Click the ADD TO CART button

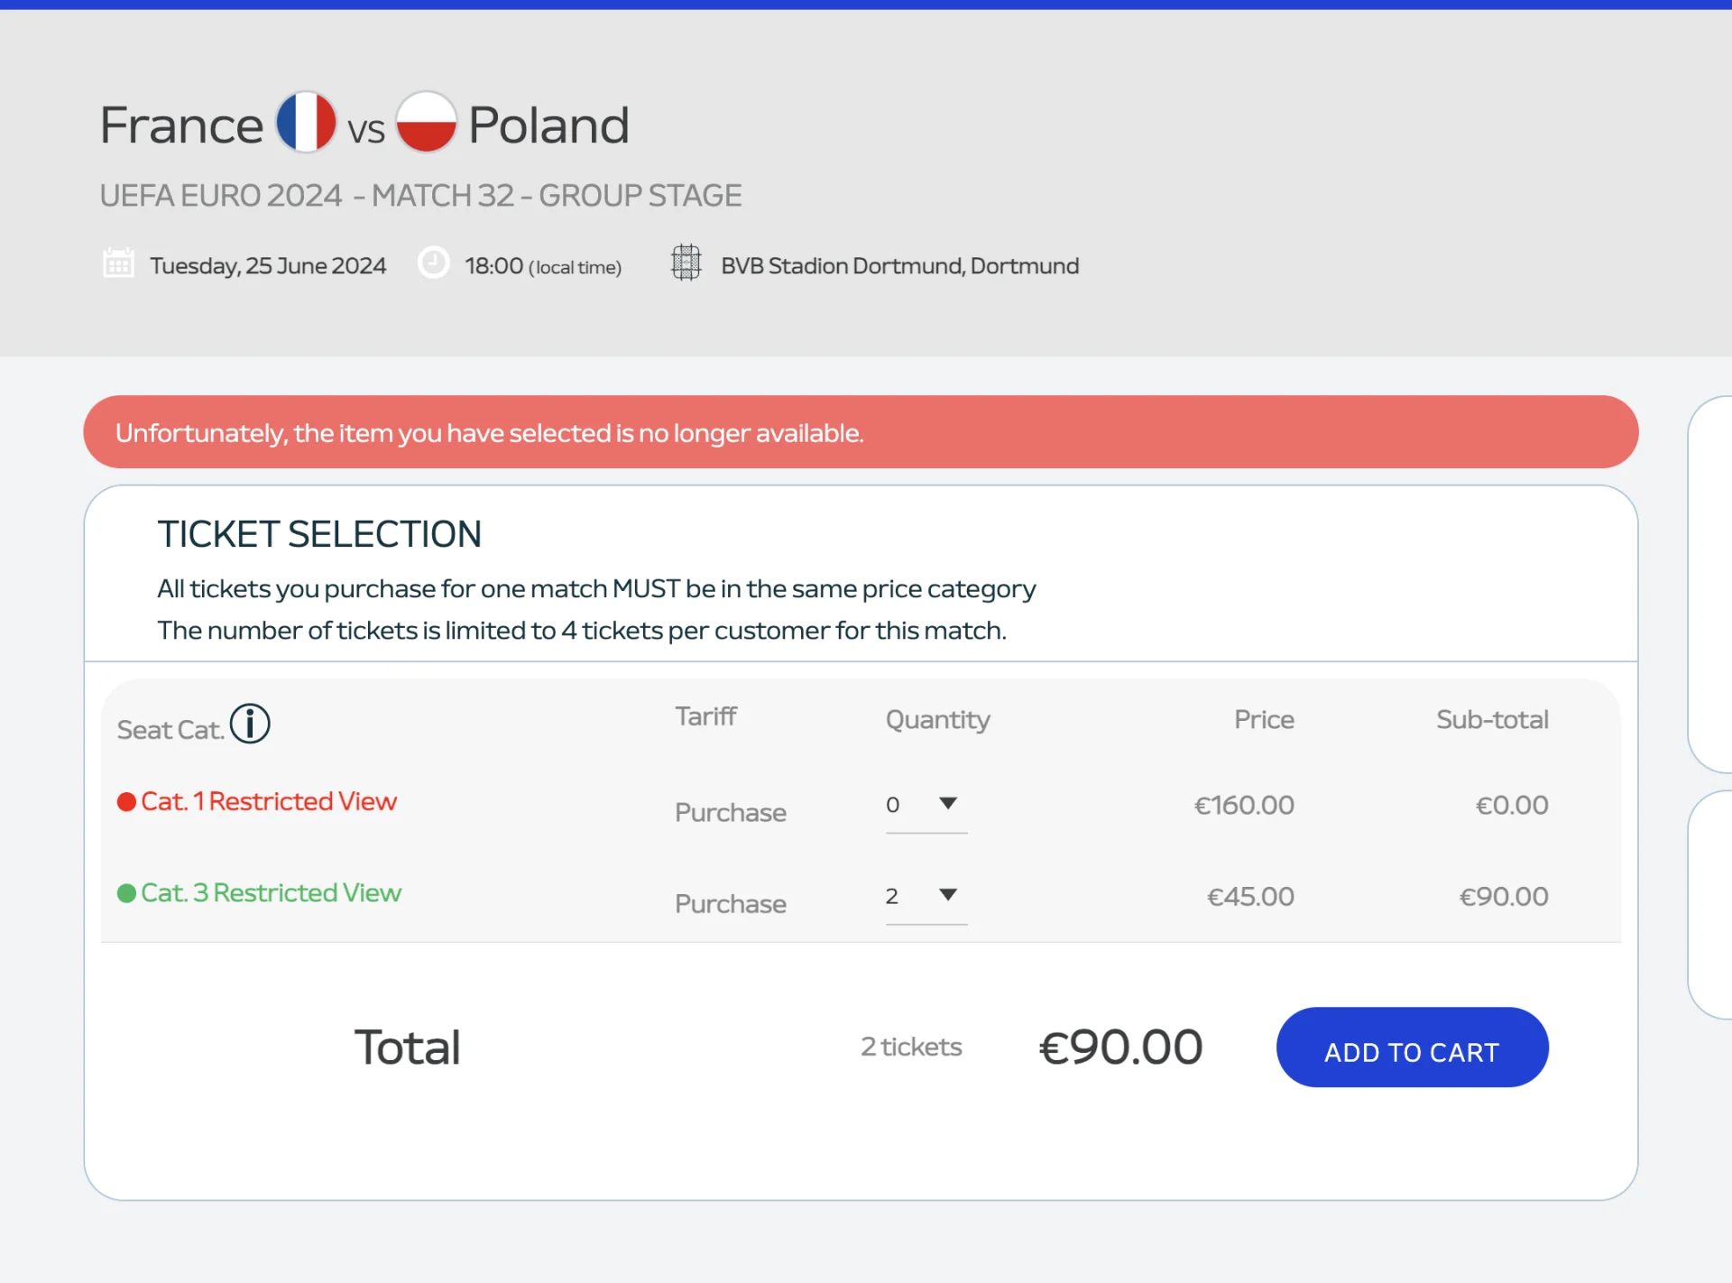coord(1412,1048)
